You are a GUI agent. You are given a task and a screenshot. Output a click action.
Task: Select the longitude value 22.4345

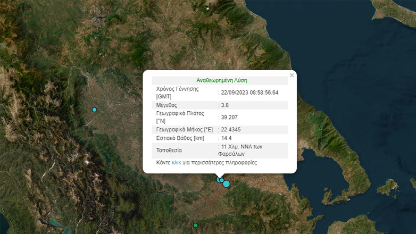coord(231,129)
